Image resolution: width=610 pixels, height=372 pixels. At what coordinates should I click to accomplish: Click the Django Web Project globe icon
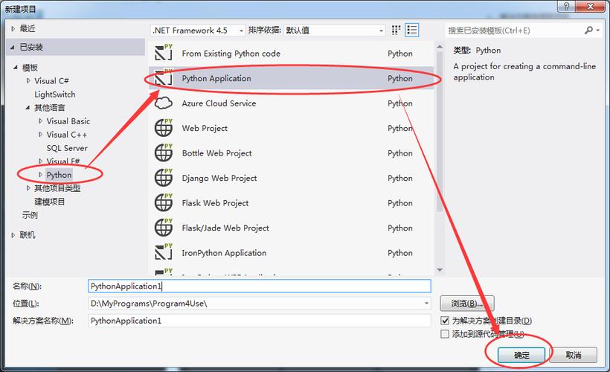coord(164,177)
